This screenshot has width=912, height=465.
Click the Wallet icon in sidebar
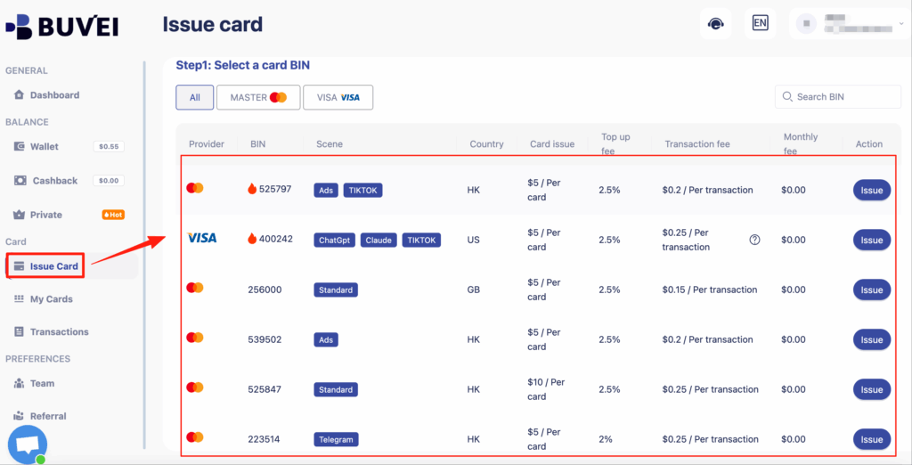[20, 147]
